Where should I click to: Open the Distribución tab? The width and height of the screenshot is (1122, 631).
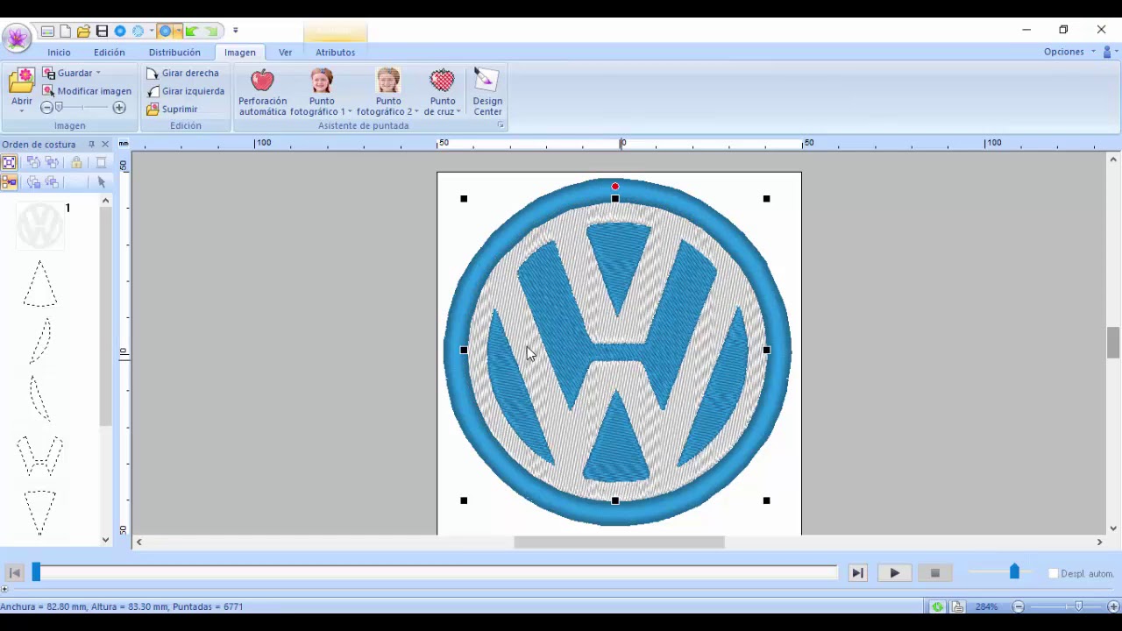click(174, 53)
